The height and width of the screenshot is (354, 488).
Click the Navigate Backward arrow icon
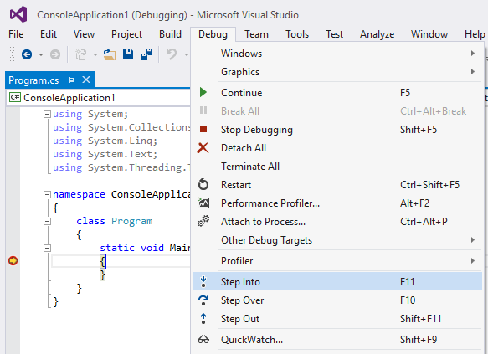coord(27,54)
